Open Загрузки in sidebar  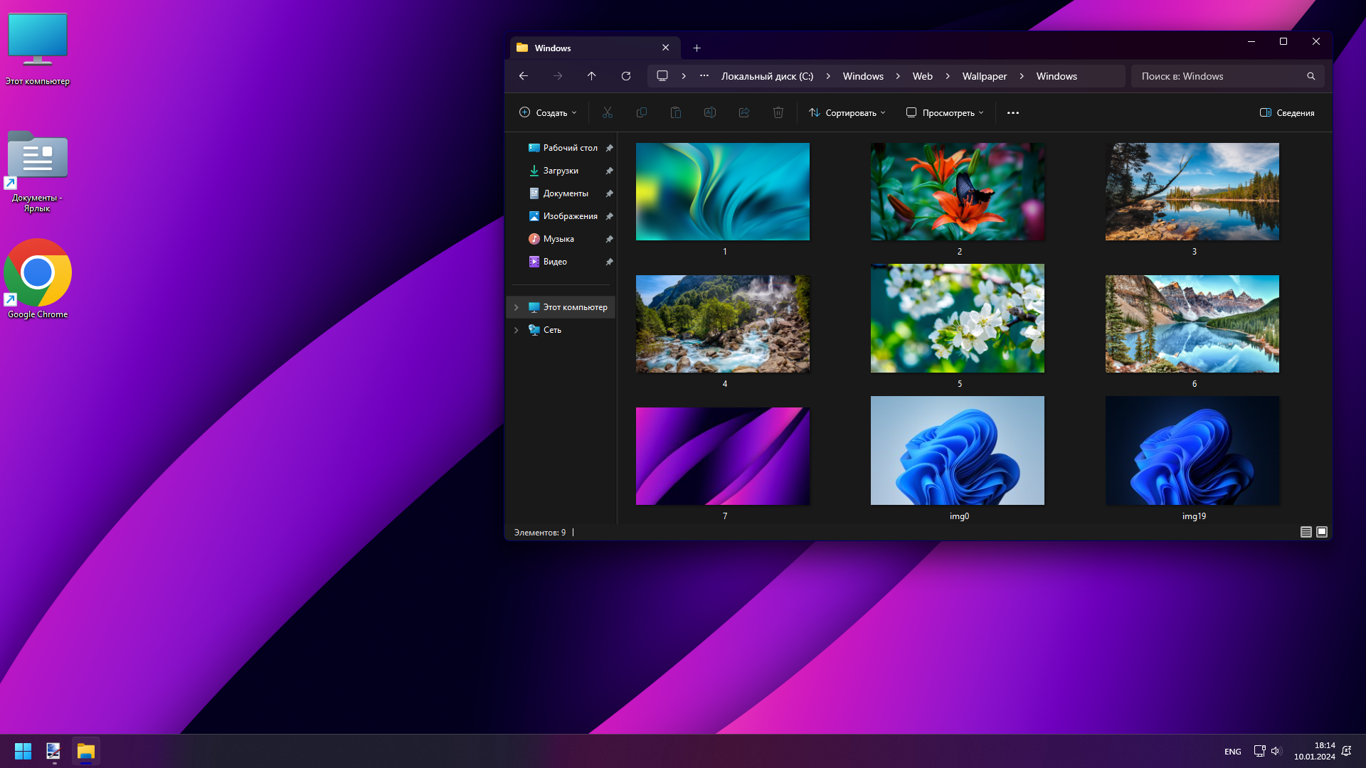click(561, 171)
